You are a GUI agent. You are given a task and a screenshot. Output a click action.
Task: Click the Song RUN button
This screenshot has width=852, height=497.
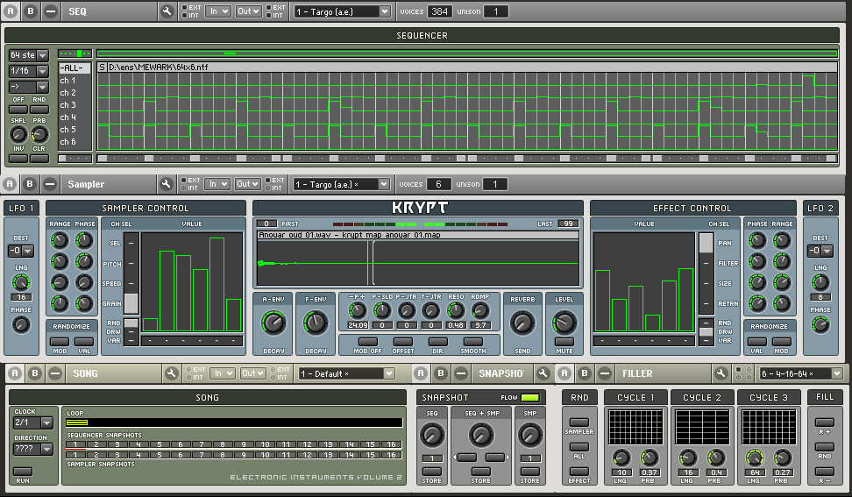coord(22,471)
